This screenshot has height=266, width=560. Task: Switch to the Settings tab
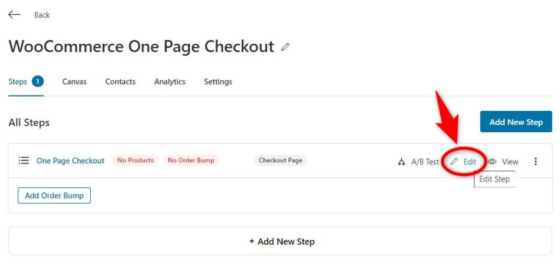pos(218,81)
